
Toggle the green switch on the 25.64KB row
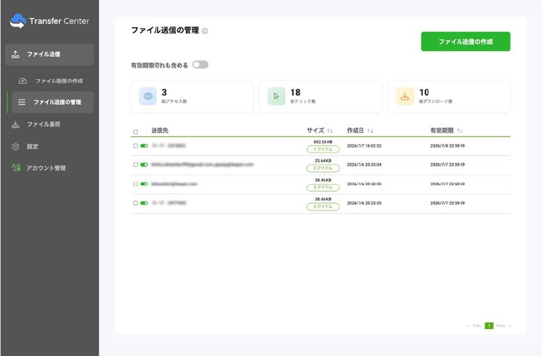144,164
